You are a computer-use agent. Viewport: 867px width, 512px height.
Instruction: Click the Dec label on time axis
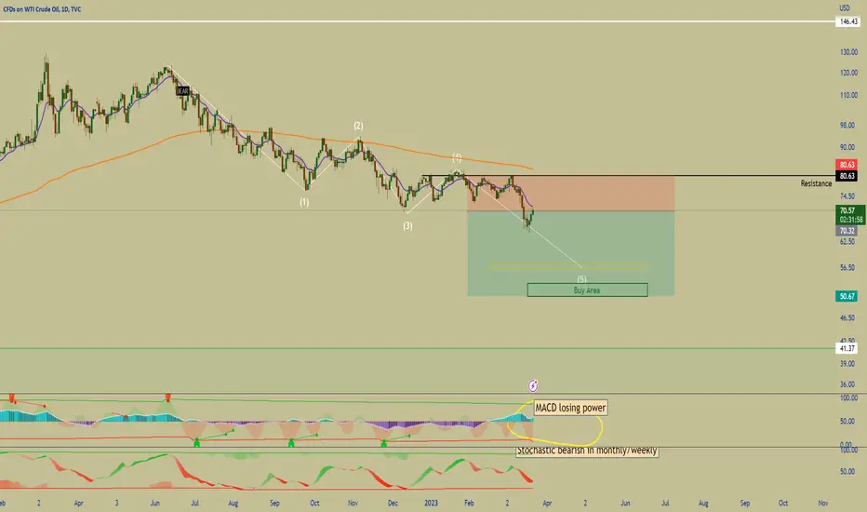(393, 503)
